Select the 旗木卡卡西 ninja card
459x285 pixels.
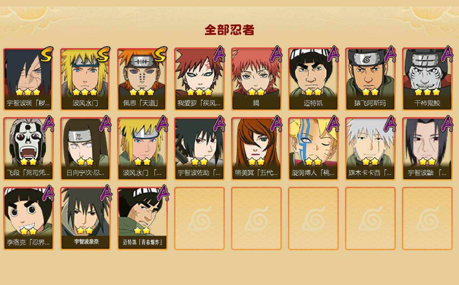pos(370,149)
